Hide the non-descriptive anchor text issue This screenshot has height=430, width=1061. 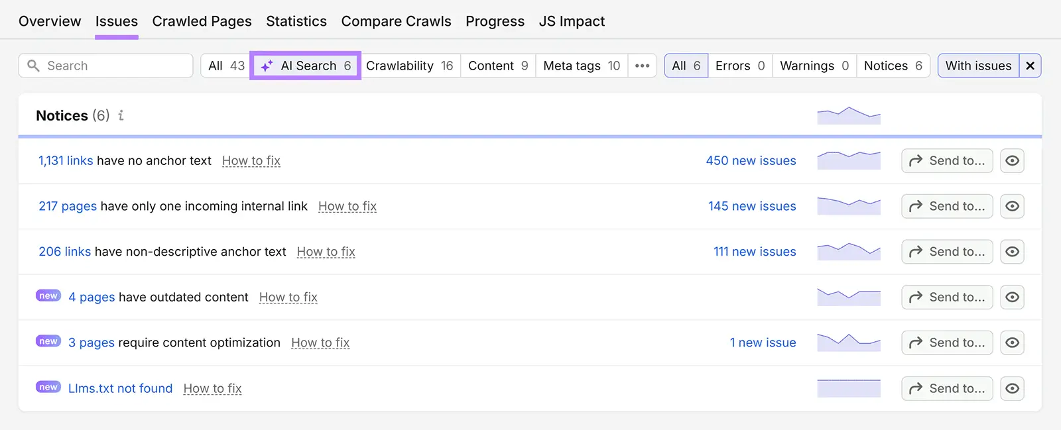coord(1012,252)
